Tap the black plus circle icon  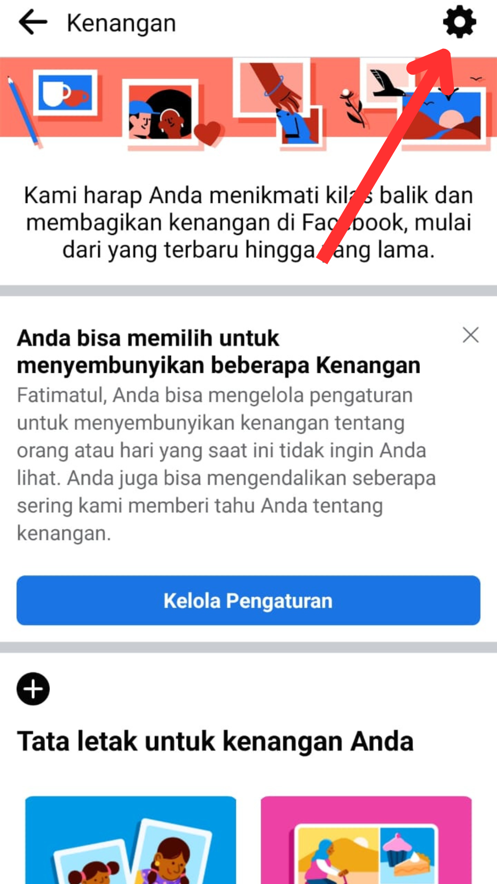[33, 689]
